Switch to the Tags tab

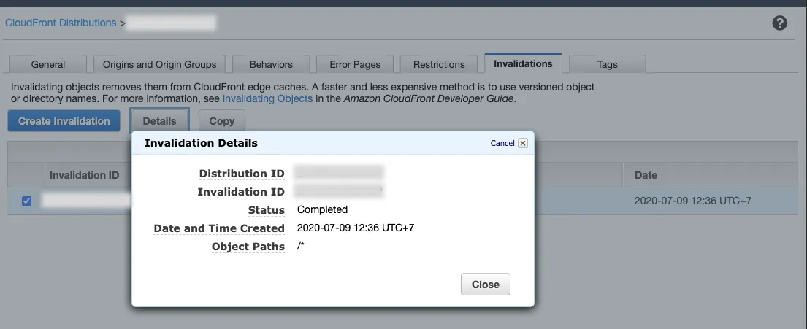[608, 64]
